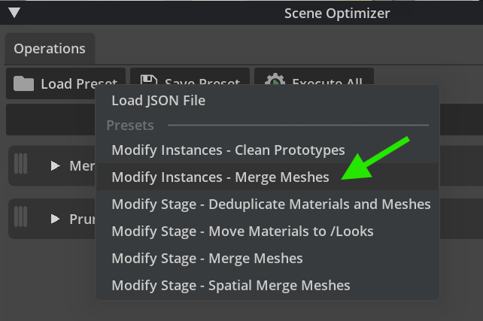Viewport: 483px width, 321px height.
Task: Select Modify Instances - Merge Meshes preset
Action: 220,177
